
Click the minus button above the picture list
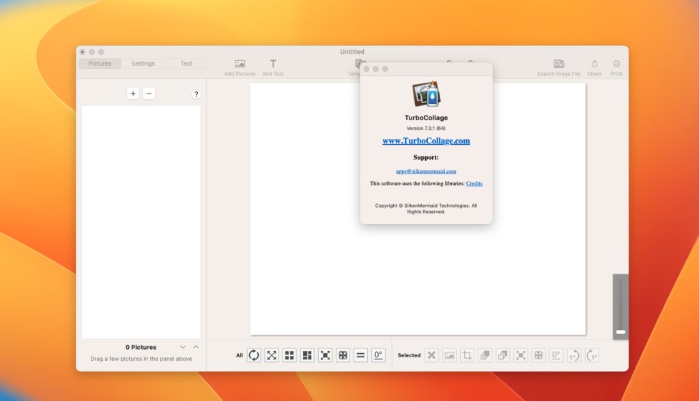point(149,93)
